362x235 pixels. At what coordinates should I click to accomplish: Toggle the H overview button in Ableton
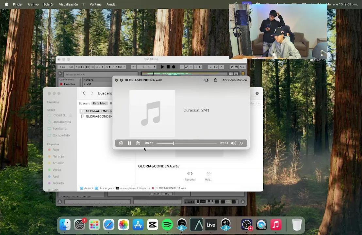[230, 74]
